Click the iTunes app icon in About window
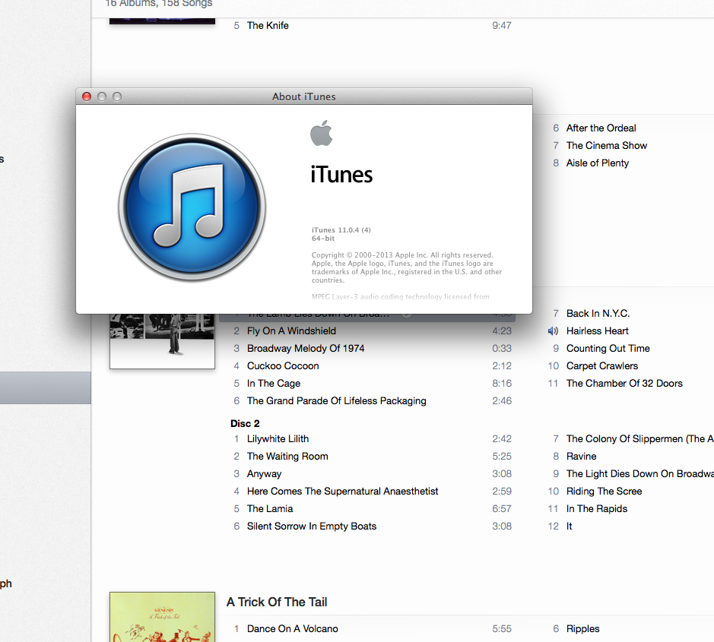 click(x=192, y=207)
